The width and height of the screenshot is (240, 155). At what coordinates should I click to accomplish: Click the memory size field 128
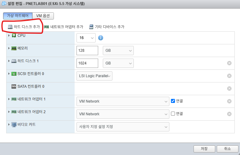click(87, 51)
